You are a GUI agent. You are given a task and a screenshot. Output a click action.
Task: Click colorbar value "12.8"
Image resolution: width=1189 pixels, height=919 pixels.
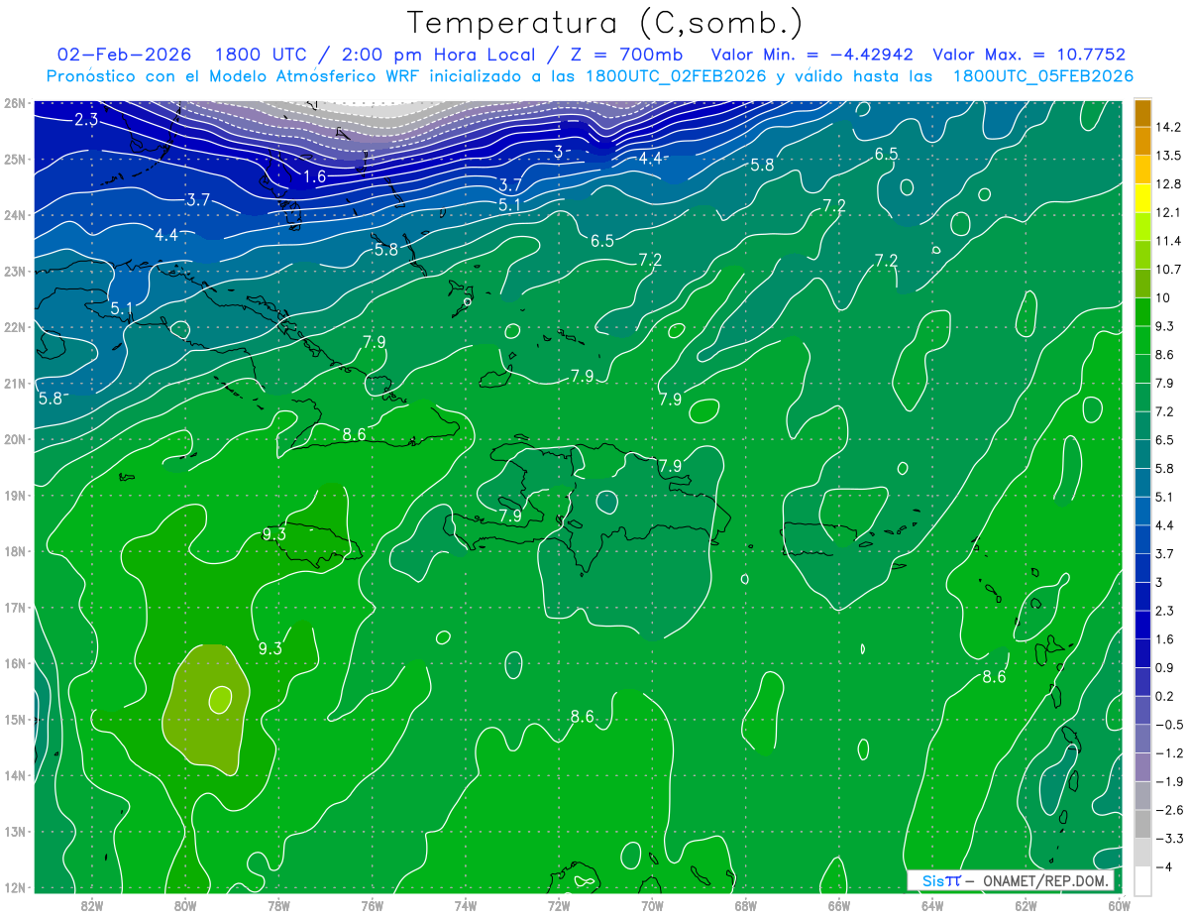click(x=1168, y=183)
